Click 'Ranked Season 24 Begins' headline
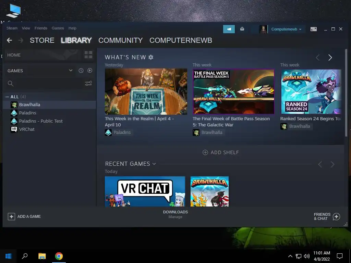Screen dimensions: 351x263 [x=311, y=119]
